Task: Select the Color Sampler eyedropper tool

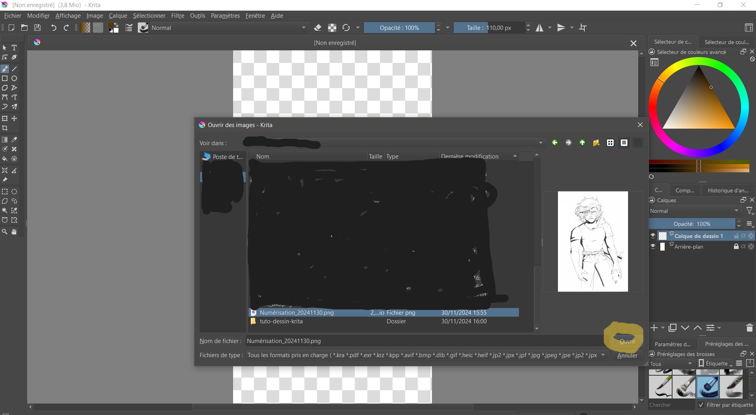Action: click(14, 140)
